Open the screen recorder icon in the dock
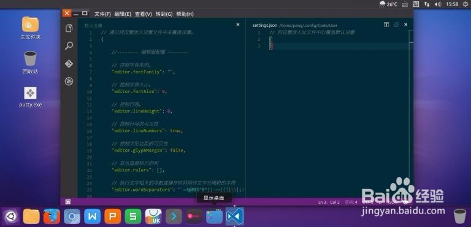 pyautogui.click(x=194, y=216)
